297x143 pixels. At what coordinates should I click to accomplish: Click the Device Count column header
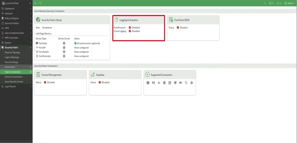(64, 38)
